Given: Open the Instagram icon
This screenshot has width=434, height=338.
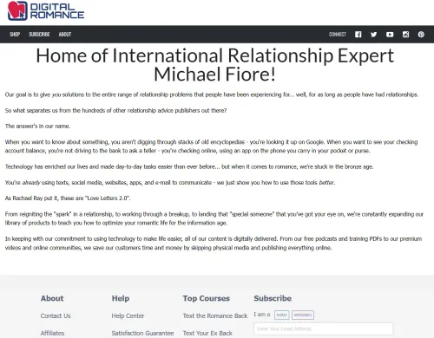Looking at the screenshot, I should [405, 35].
